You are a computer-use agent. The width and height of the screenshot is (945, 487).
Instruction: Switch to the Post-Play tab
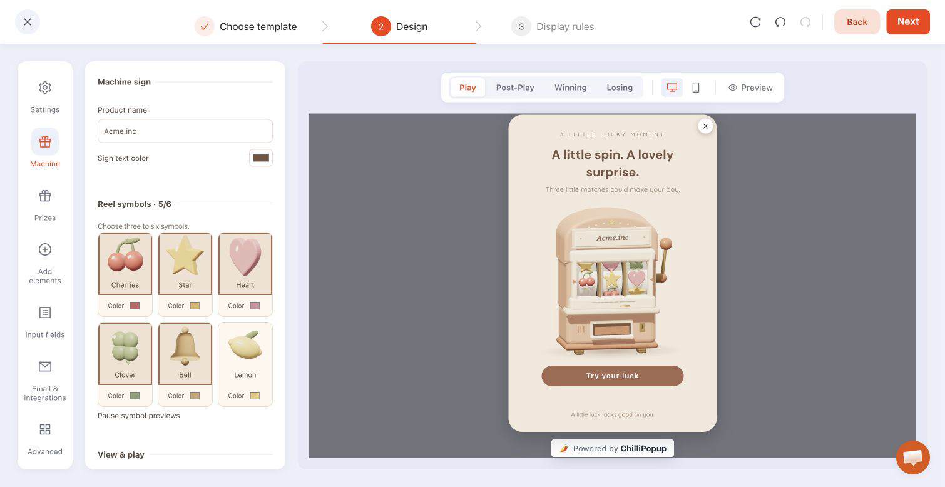point(515,88)
